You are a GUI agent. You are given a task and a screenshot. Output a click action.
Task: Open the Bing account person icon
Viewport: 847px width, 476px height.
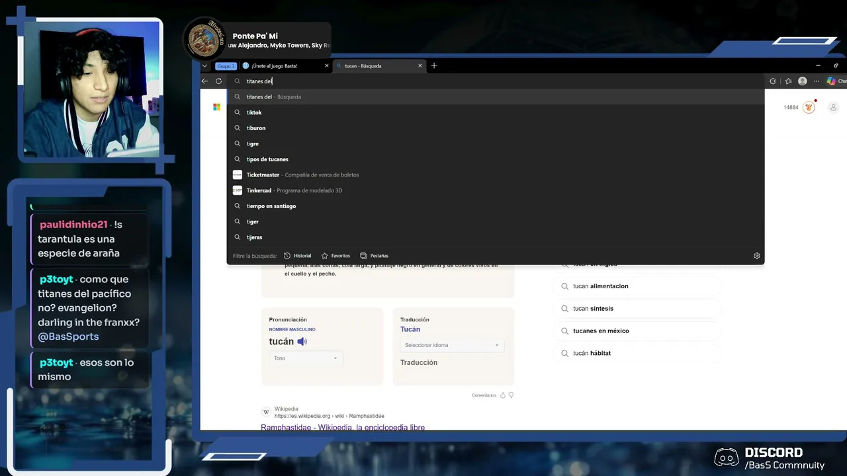point(833,107)
